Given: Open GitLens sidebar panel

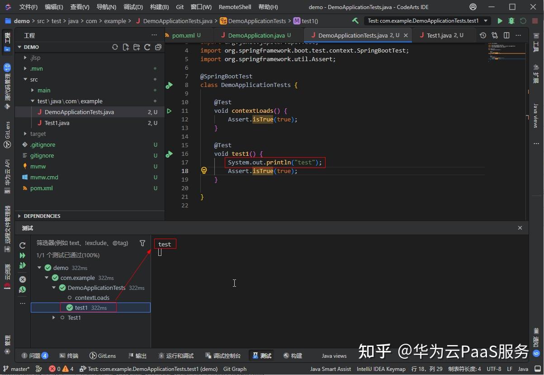Looking at the screenshot, I should pyautogui.click(x=7, y=135).
